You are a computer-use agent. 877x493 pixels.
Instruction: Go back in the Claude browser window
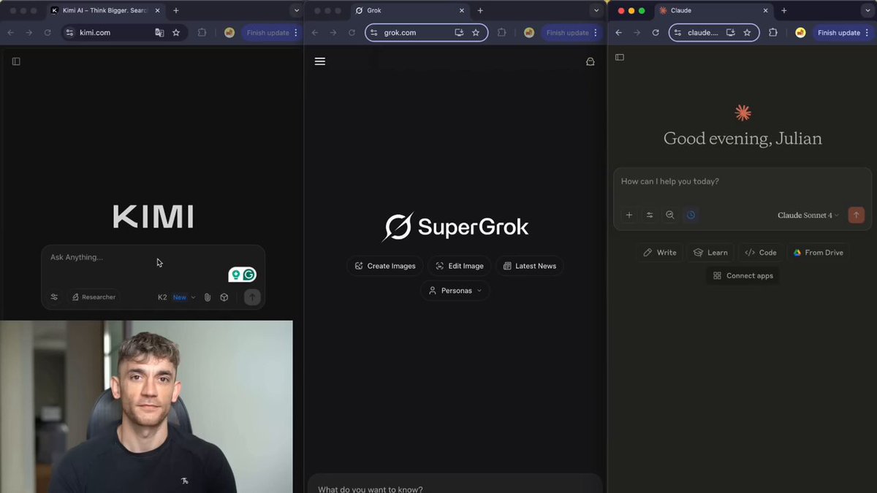[x=618, y=33]
